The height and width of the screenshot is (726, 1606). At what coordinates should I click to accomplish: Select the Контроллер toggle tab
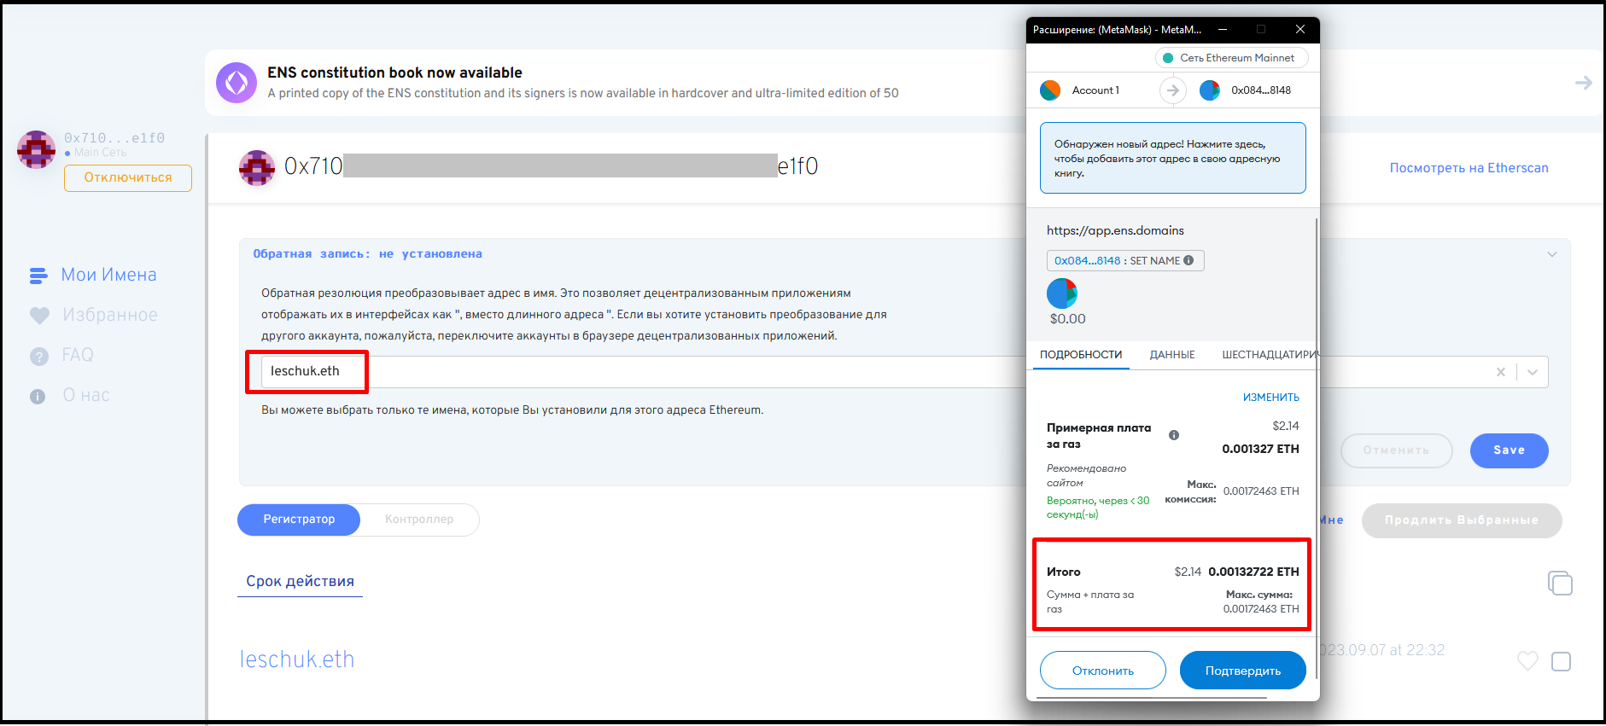[419, 519]
